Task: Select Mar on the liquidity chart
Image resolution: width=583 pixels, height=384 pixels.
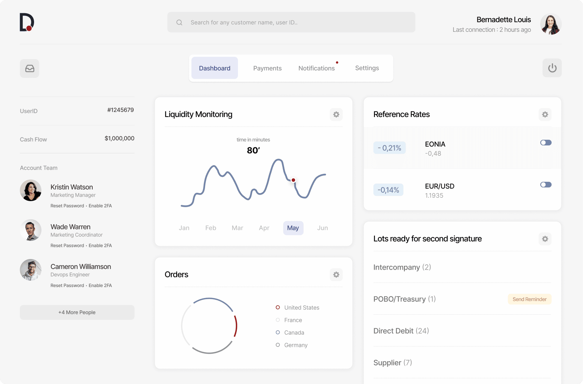Action: 238,228
